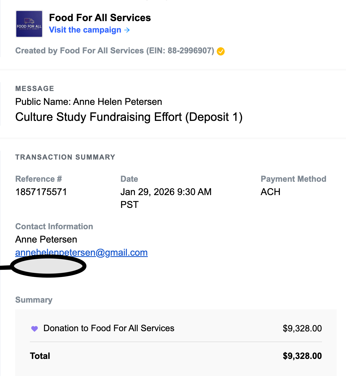The width and height of the screenshot is (346, 380).
Task: Click the ACH payment method value
Action: point(270,192)
